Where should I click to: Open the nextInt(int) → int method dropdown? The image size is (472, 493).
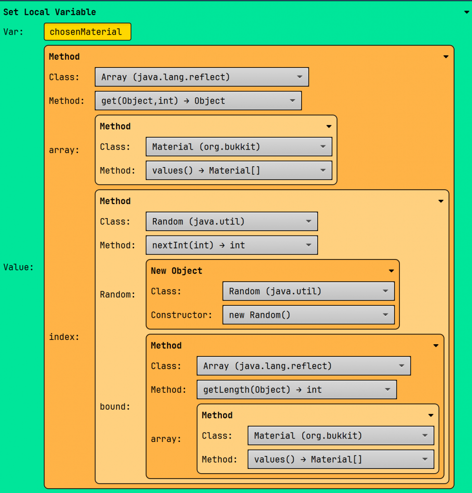tap(231, 245)
